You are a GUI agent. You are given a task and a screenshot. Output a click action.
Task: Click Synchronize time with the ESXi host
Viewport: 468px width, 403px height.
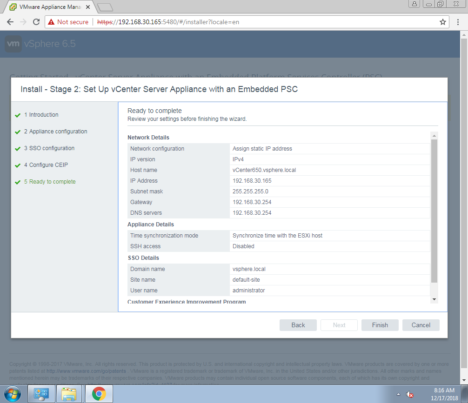pos(277,236)
